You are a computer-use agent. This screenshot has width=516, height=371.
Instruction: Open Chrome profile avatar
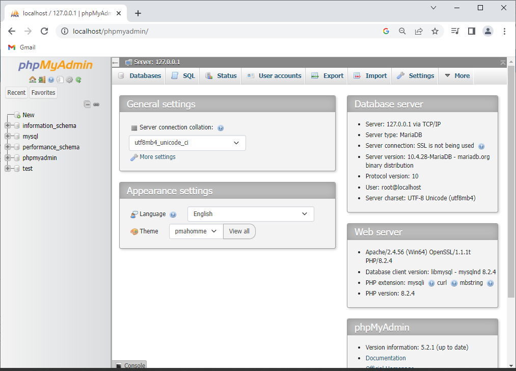pos(487,31)
